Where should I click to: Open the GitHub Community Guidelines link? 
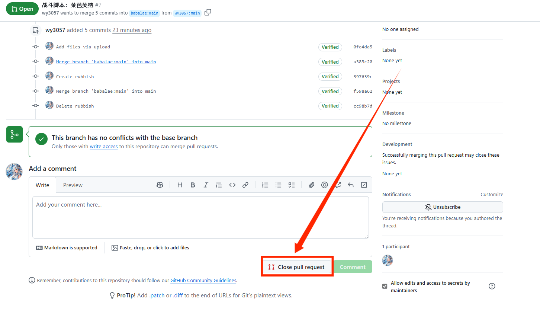203,281
